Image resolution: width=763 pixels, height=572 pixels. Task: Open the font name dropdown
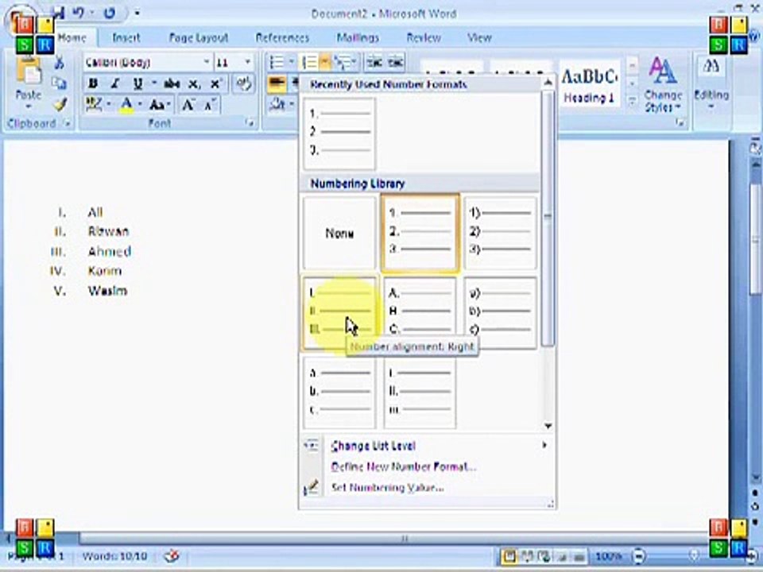[207, 62]
